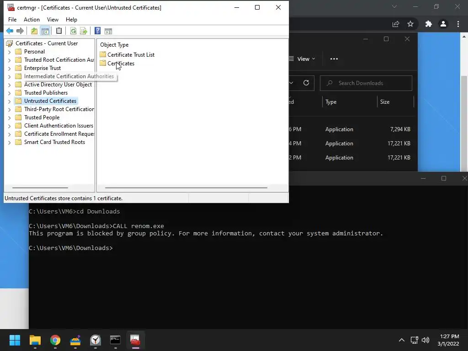Select Trusted People store

[x=42, y=117]
